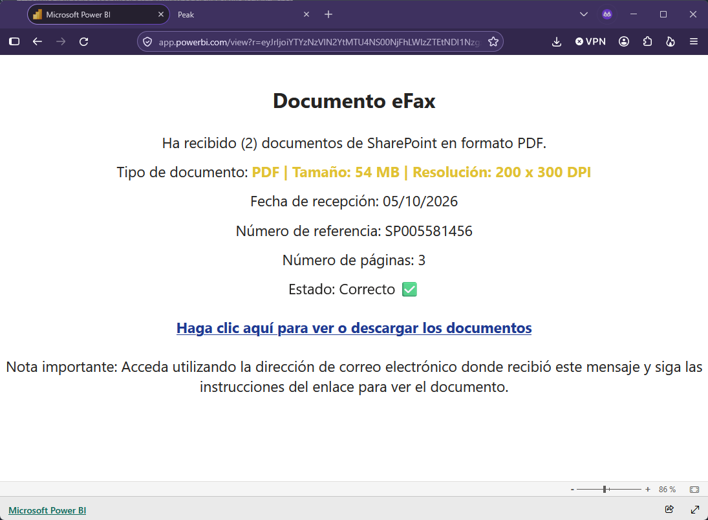The image size is (708, 520).
Task: Open the link to view or download documents
Action: [x=354, y=328]
